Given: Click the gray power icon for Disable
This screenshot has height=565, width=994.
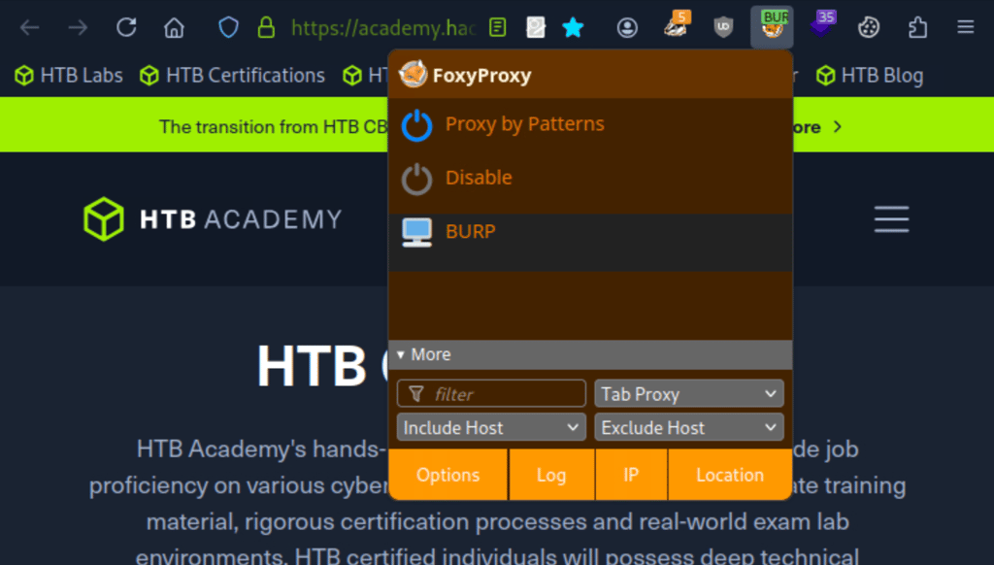Looking at the screenshot, I should pyautogui.click(x=416, y=179).
